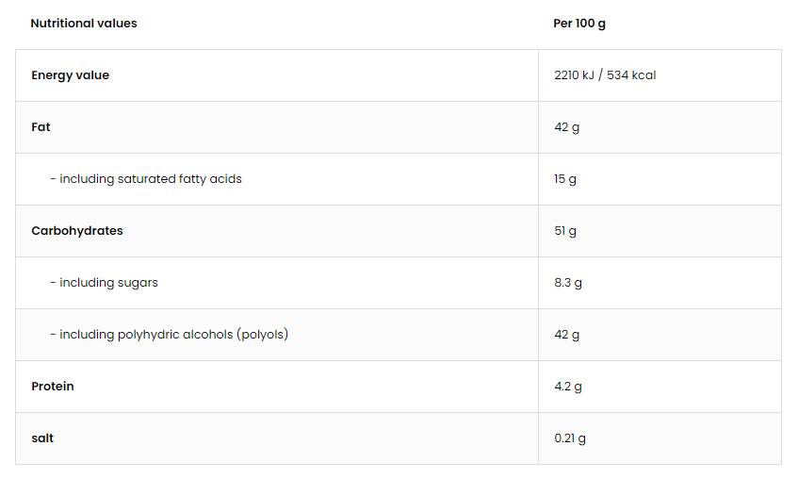Screen dimensions: 798x479
Task: Select the "Carbohydrates" row label
Action: tap(77, 231)
